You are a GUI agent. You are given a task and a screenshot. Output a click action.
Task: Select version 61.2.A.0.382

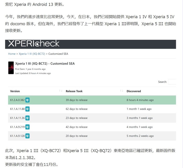[x=17, y=100]
